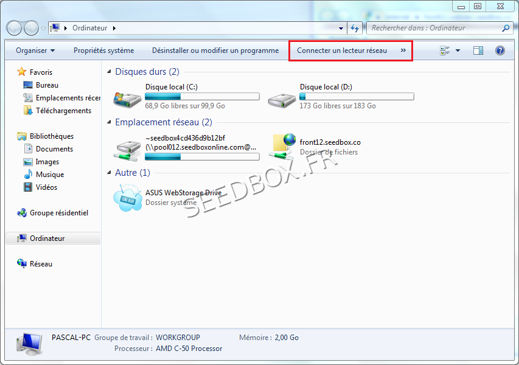519x365 pixels.
Task: Collapse the Disques durs group
Action: click(109, 72)
